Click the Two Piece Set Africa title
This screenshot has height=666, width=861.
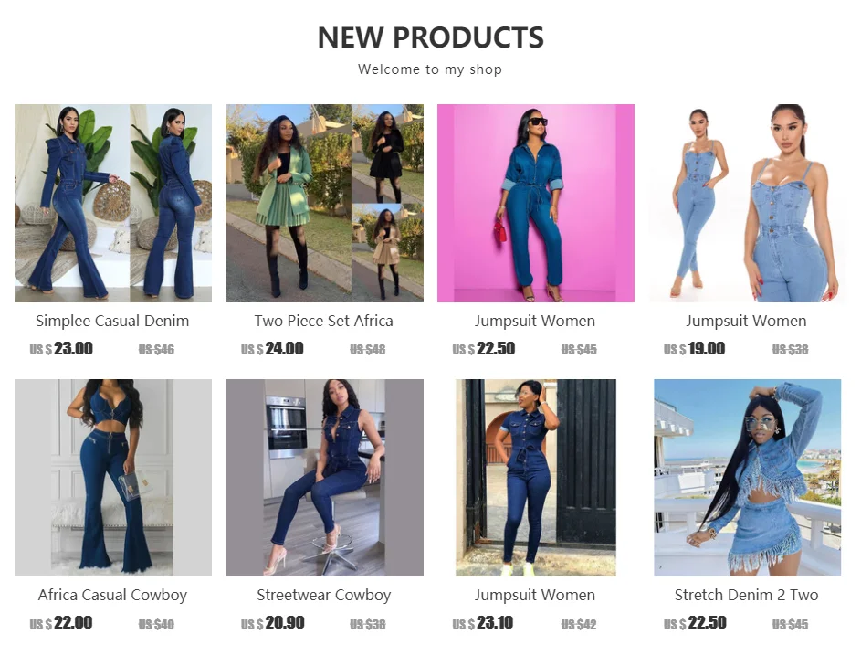pos(324,321)
